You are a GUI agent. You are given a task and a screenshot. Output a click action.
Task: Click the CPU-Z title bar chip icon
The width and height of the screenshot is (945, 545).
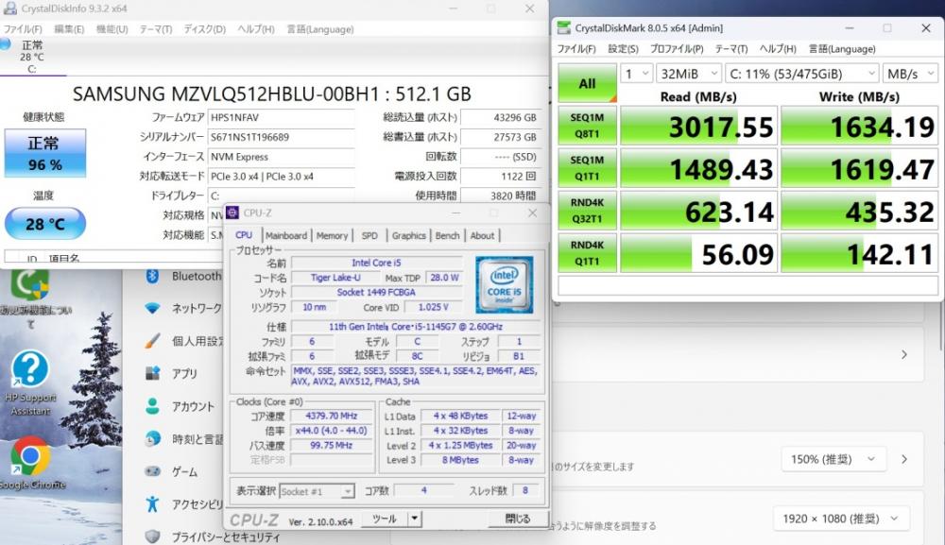point(232,213)
